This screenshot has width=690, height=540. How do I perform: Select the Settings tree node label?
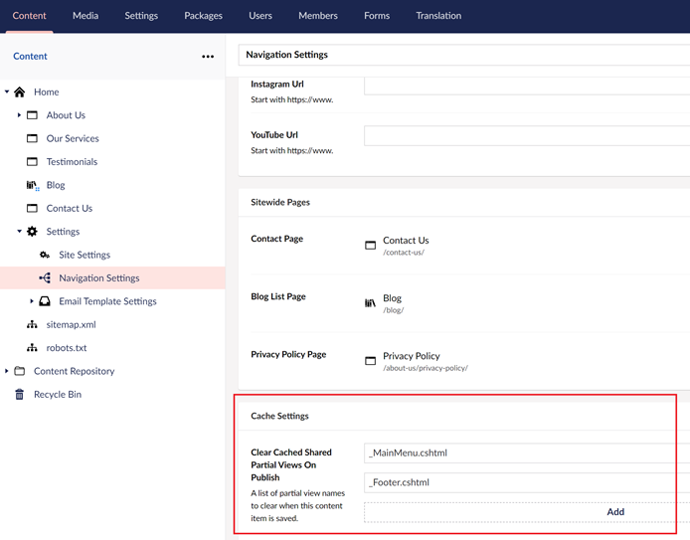click(x=63, y=232)
